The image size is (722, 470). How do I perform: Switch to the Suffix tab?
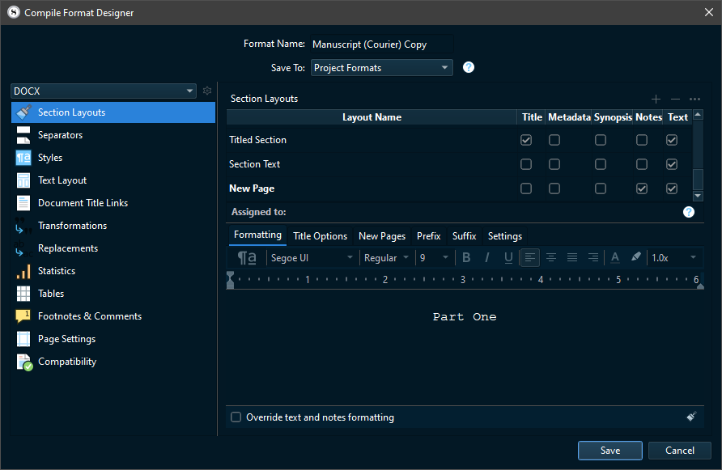(464, 236)
